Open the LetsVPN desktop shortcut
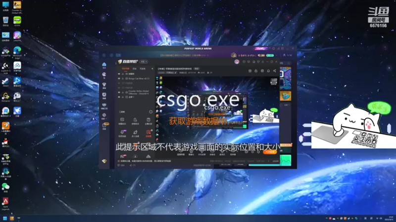This screenshot has height=222, width=396. (x=17, y=36)
